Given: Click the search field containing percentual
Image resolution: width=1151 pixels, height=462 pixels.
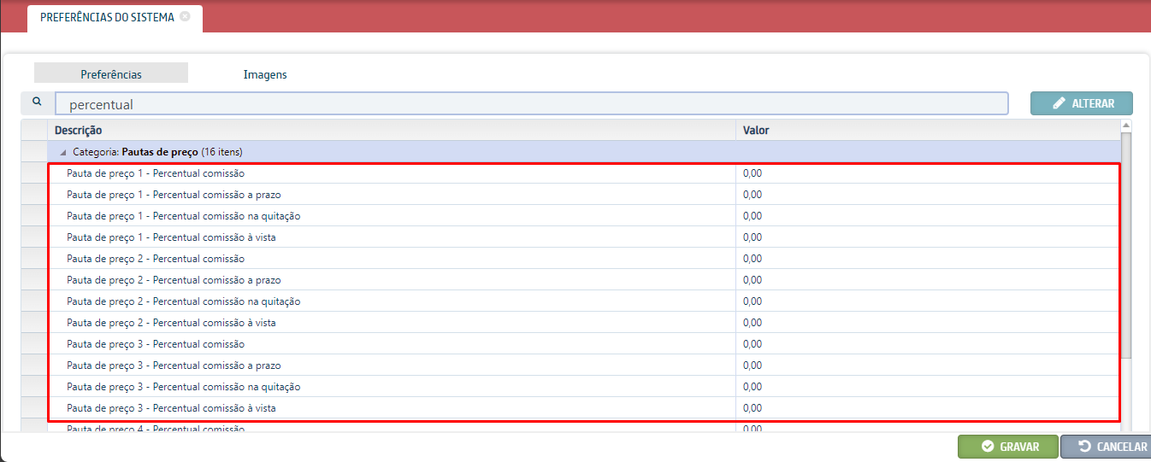Looking at the screenshot, I should point(530,104).
